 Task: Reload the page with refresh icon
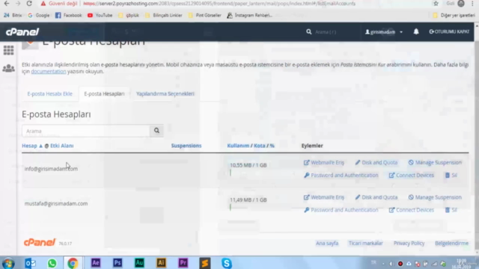pos(29,4)
